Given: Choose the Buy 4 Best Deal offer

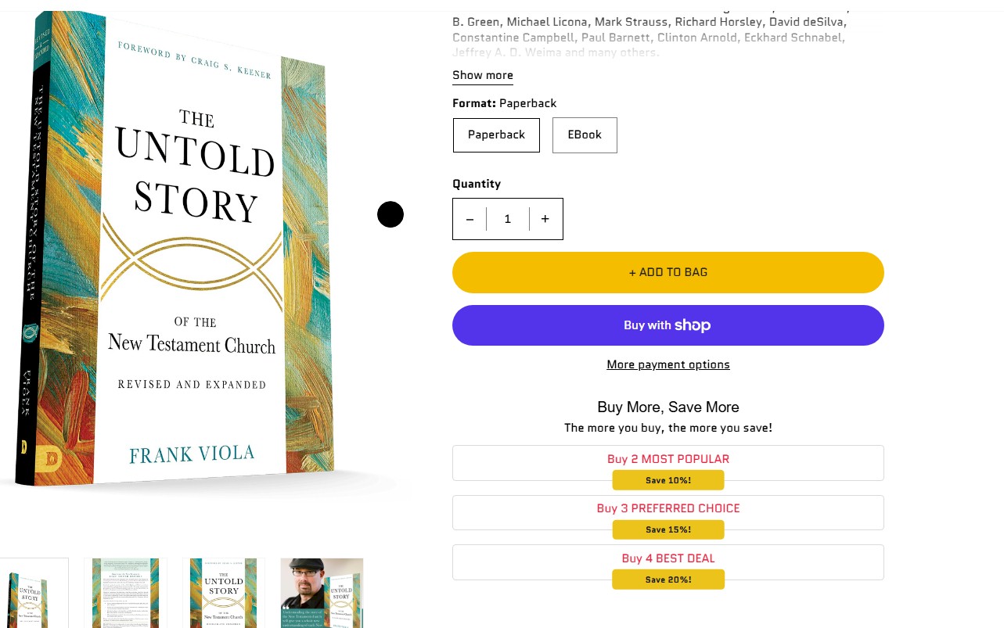Looking at the screenshot, I should [668, 558].
